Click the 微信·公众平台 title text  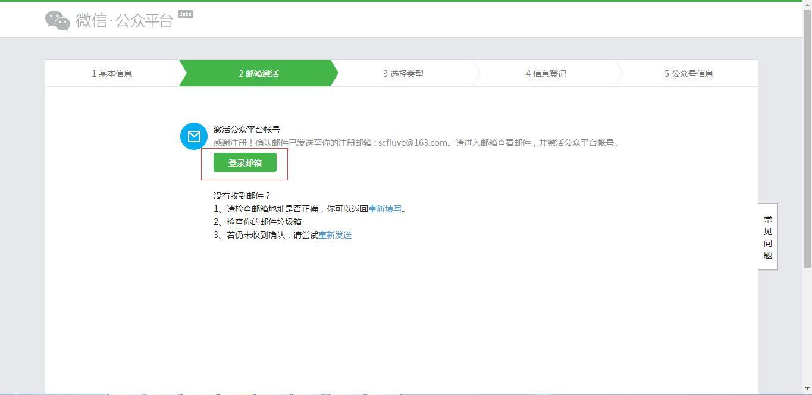[124, 21]
